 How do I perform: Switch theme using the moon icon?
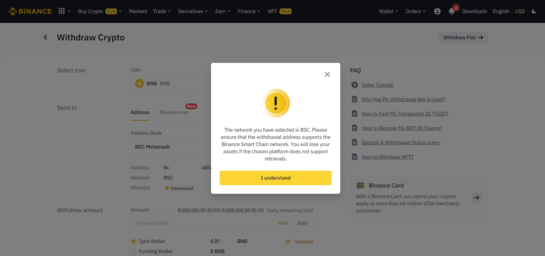tap(534, 11)
